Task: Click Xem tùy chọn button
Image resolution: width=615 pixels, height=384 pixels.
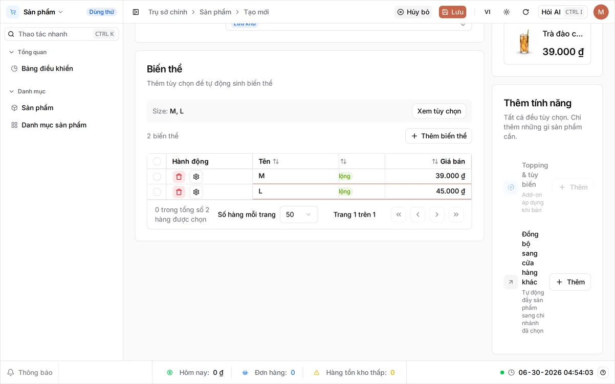Action: click(439, 111)
